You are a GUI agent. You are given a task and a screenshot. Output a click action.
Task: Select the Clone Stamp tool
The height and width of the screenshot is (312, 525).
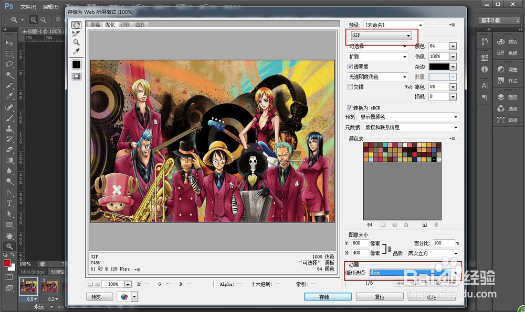click(x=9, y=128)
